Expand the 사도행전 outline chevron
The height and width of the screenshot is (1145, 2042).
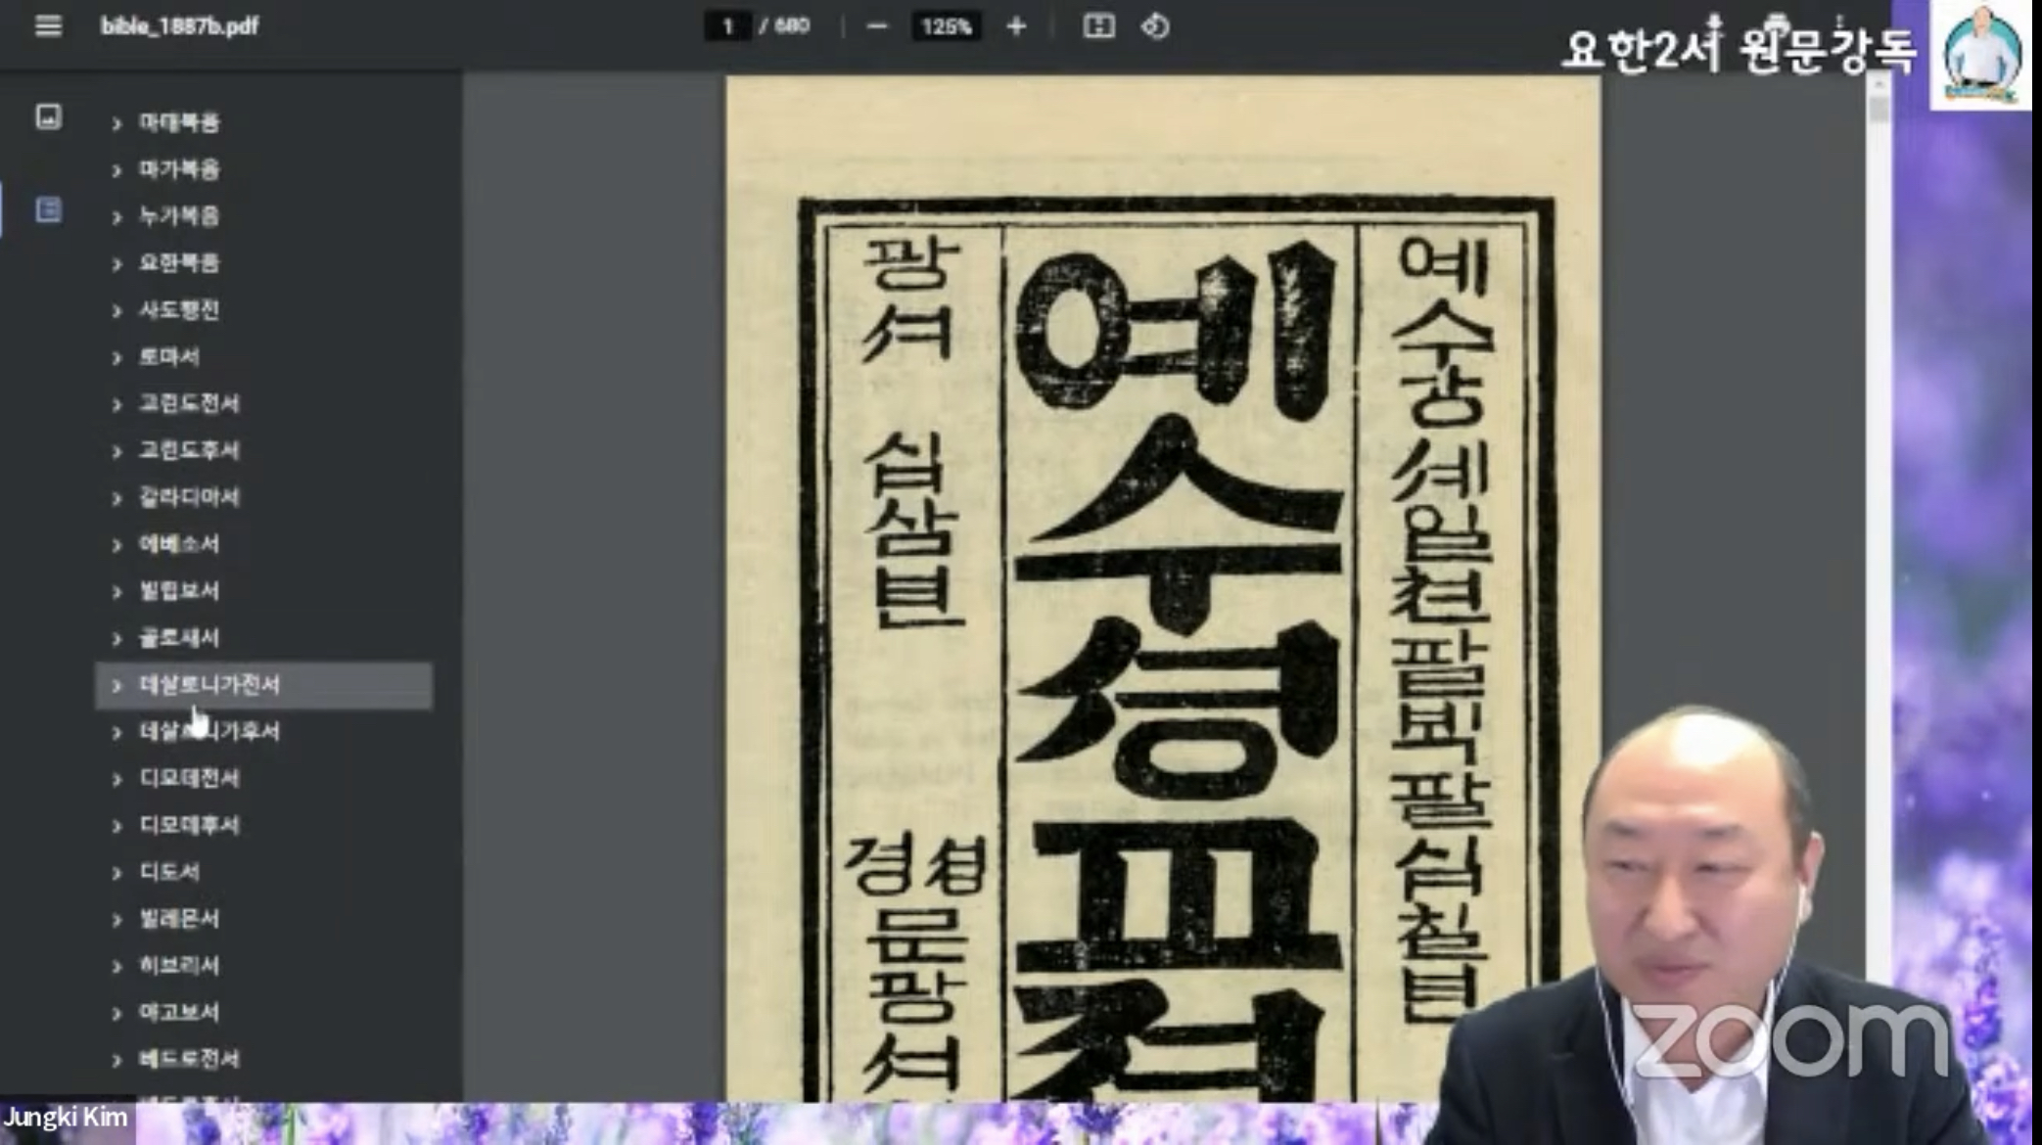[x=116, y=311]
